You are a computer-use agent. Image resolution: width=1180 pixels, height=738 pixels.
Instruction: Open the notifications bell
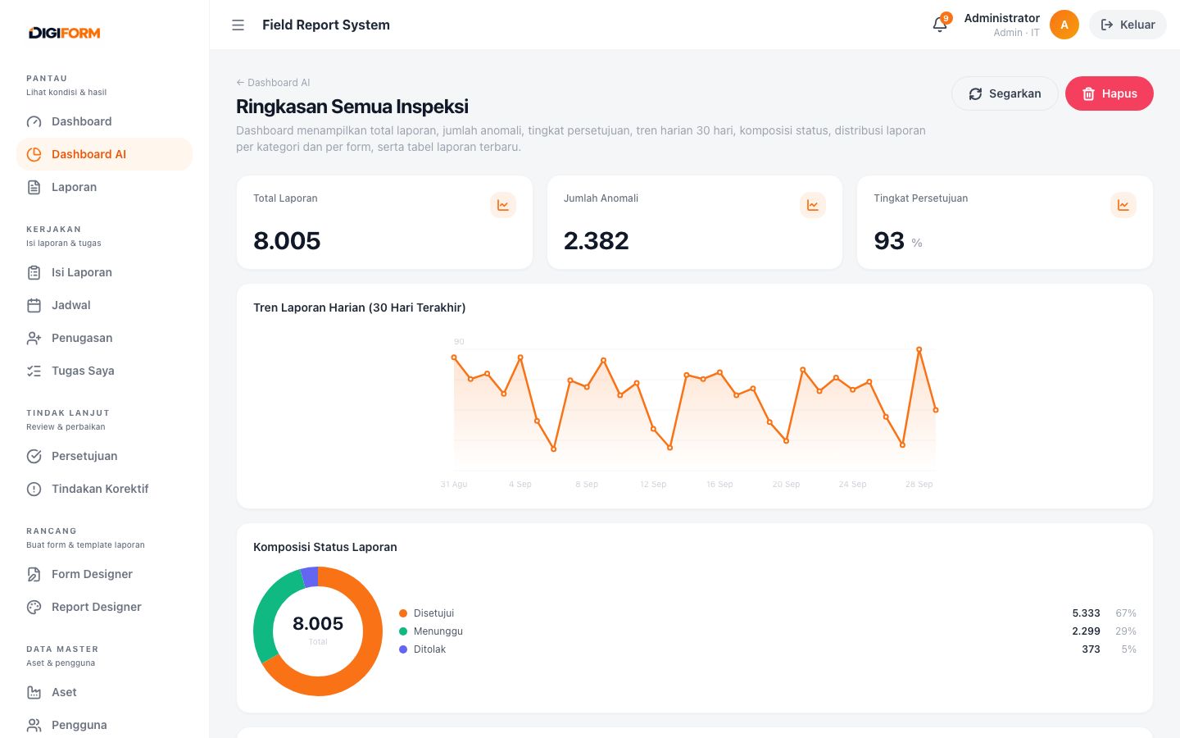click(940, 25)
